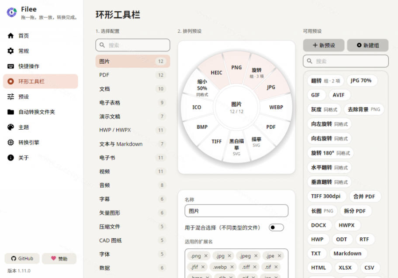Pick the 合并 PDF preset chip
The height and width of the screenshot is (278, 398).
coord(364,196)
